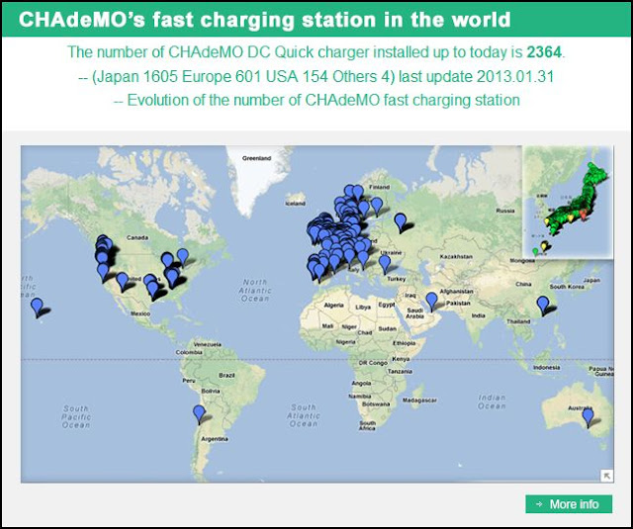Click the map marker in Australia
The height and width of the screenshot is (529, 633).
588,417
